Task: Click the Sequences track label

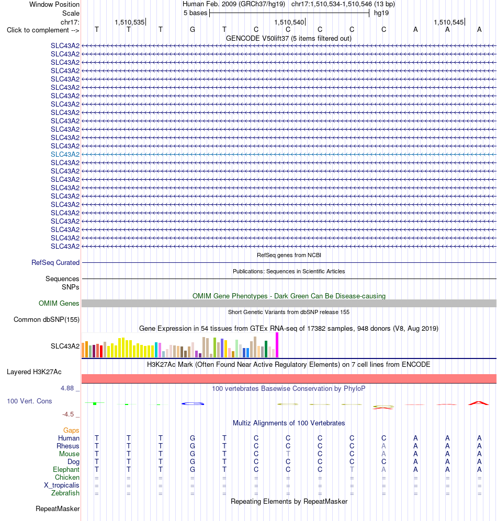Action: tap(62, 279)
